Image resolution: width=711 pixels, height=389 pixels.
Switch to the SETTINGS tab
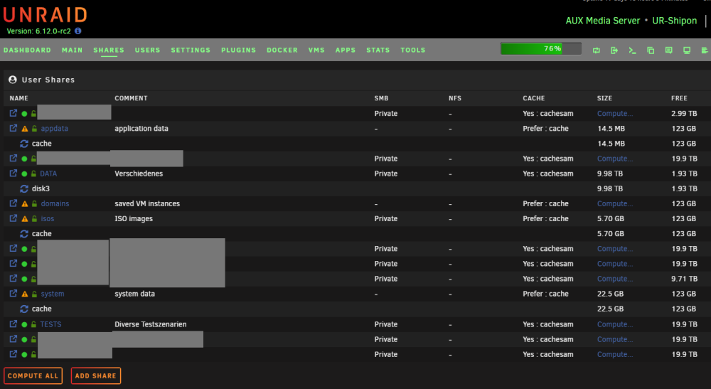pos(191,50)
